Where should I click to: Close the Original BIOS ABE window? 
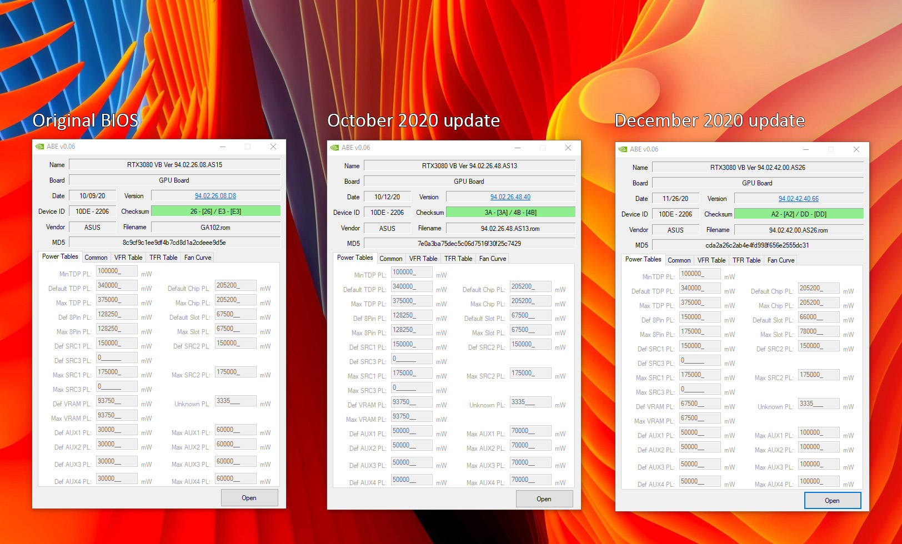[273, 147]
